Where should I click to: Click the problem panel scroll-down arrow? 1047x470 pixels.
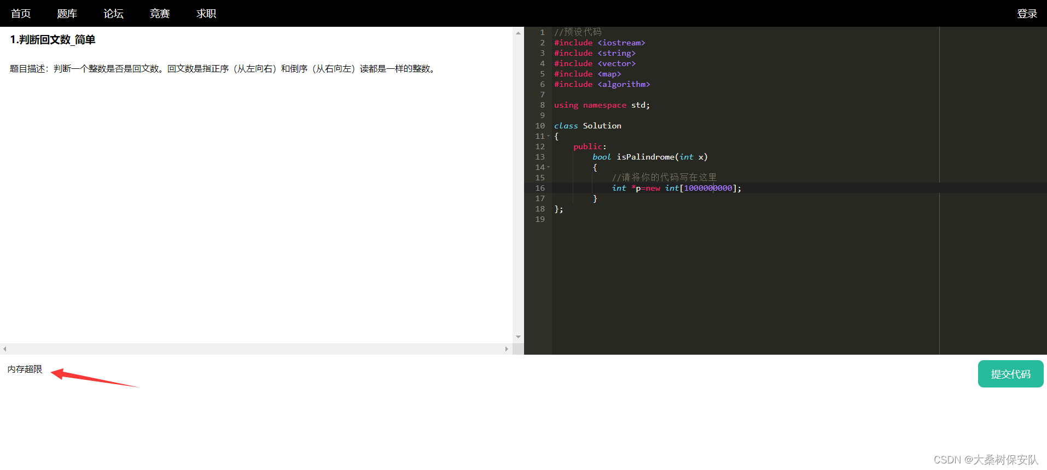click(x=518, y=337)
